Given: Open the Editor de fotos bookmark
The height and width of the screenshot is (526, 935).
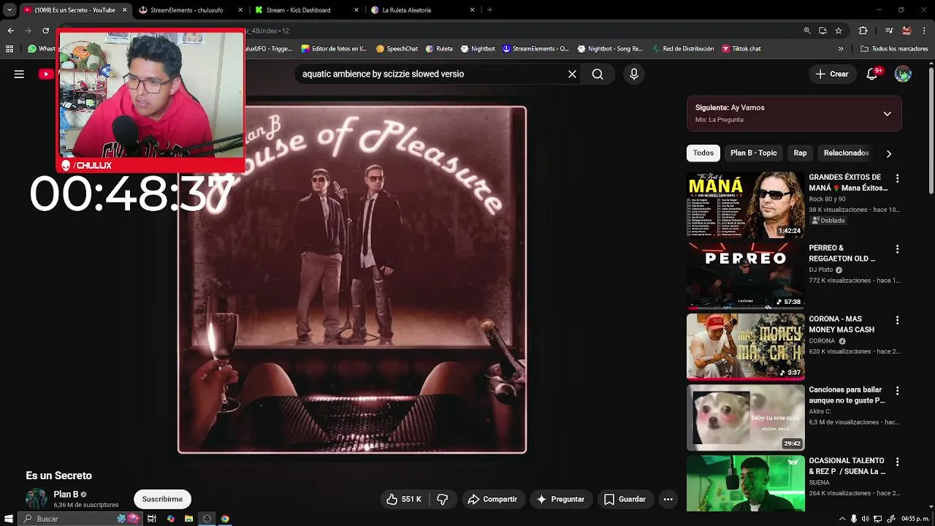Looking at the screenshot, I should pos(334,49).
